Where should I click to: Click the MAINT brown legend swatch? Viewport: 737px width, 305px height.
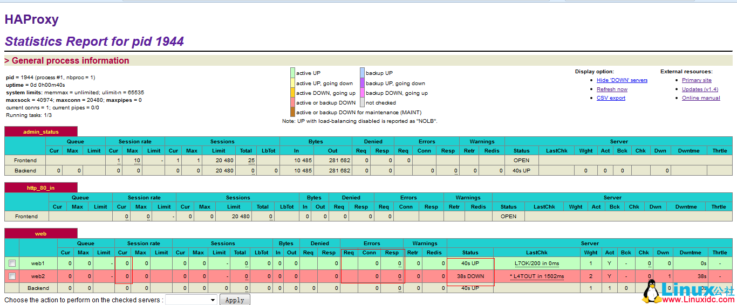(x=292, y=112)
